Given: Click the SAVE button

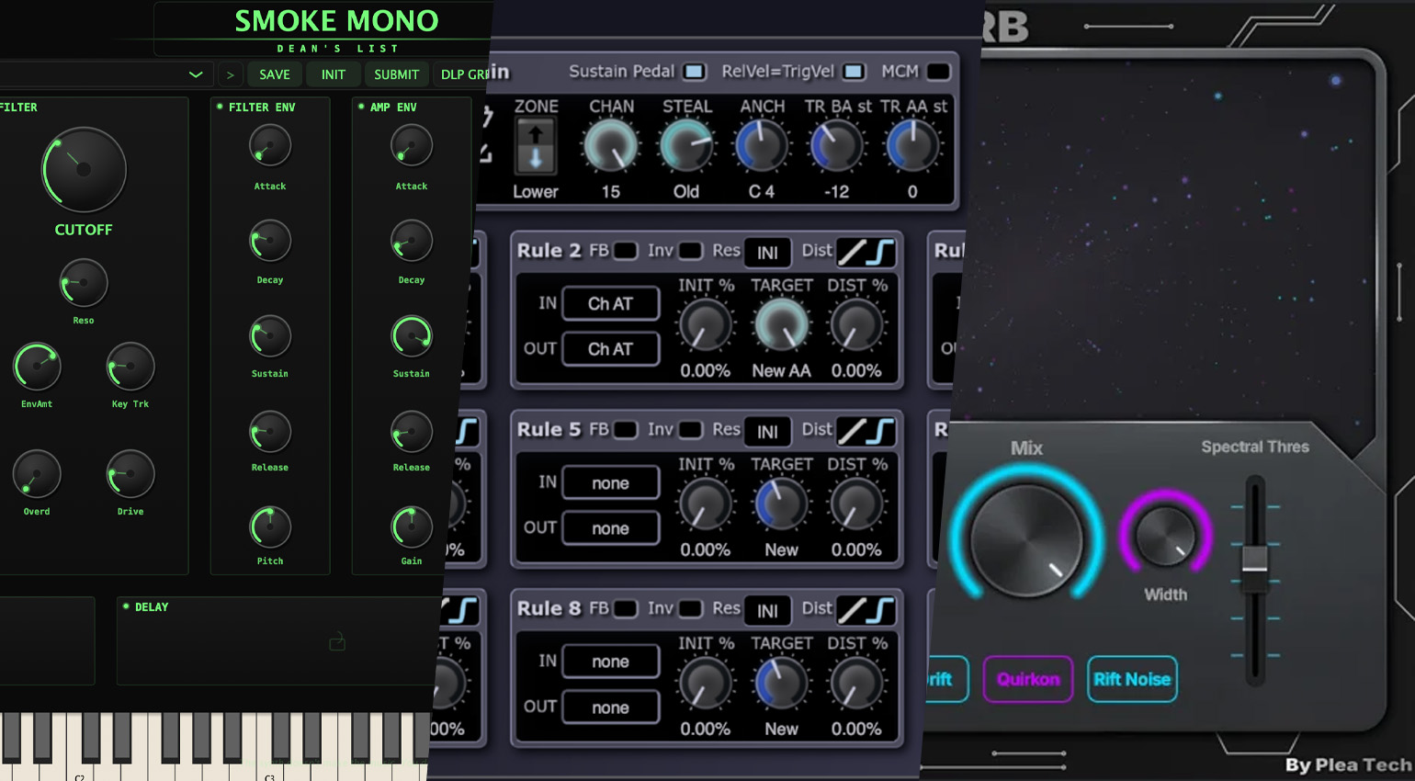Looking at the screenshot, I should pos(274,74).
